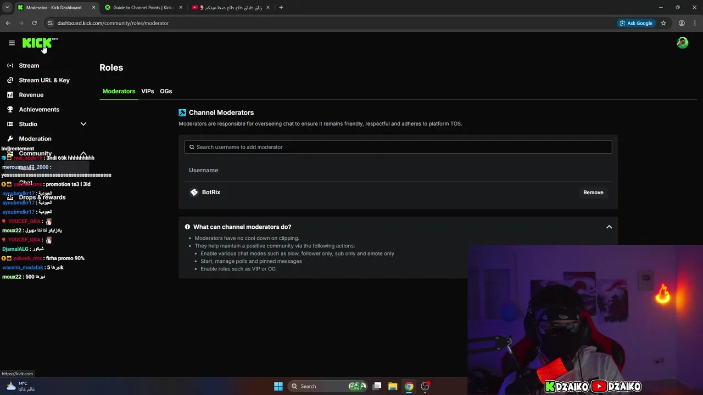This screenshot has height=395, width=703.
Task: Open the Windows Start menu
Action: click(x=278, y=386)
